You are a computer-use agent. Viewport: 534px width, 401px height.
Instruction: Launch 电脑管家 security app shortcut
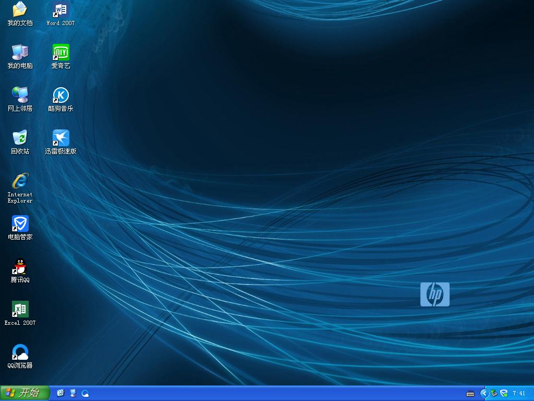point(20,224)
